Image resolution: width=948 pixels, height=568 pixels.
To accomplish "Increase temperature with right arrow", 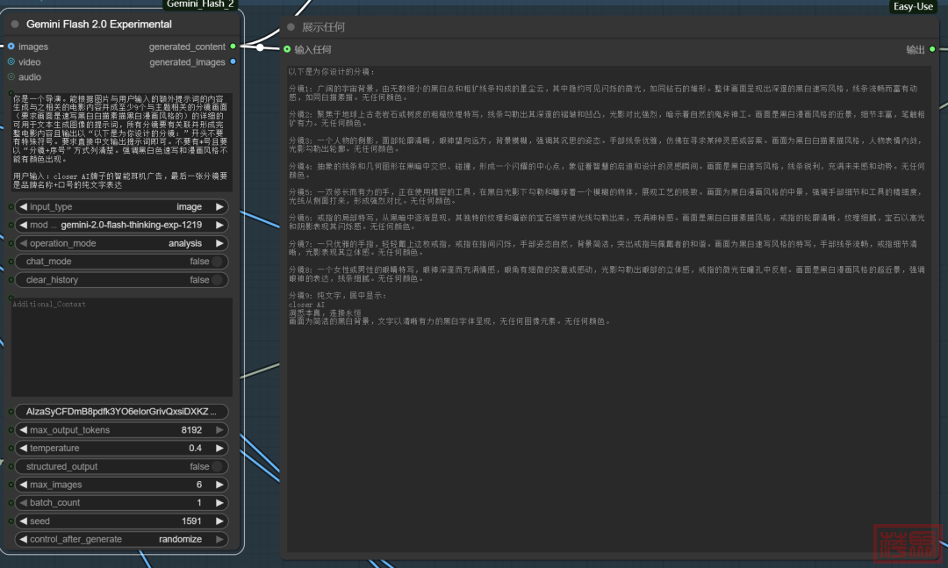I will (x=219, y=449).
